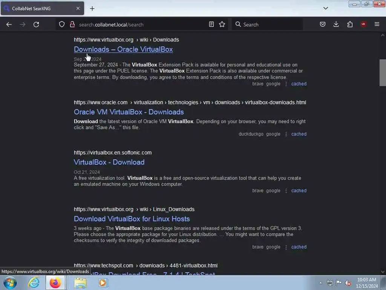Close the CollabNet SearXNG tab
Viewport: 386px width, 290px height.
click(78, 8)
